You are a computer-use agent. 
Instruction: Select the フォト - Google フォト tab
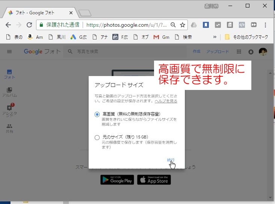point(40,13)
